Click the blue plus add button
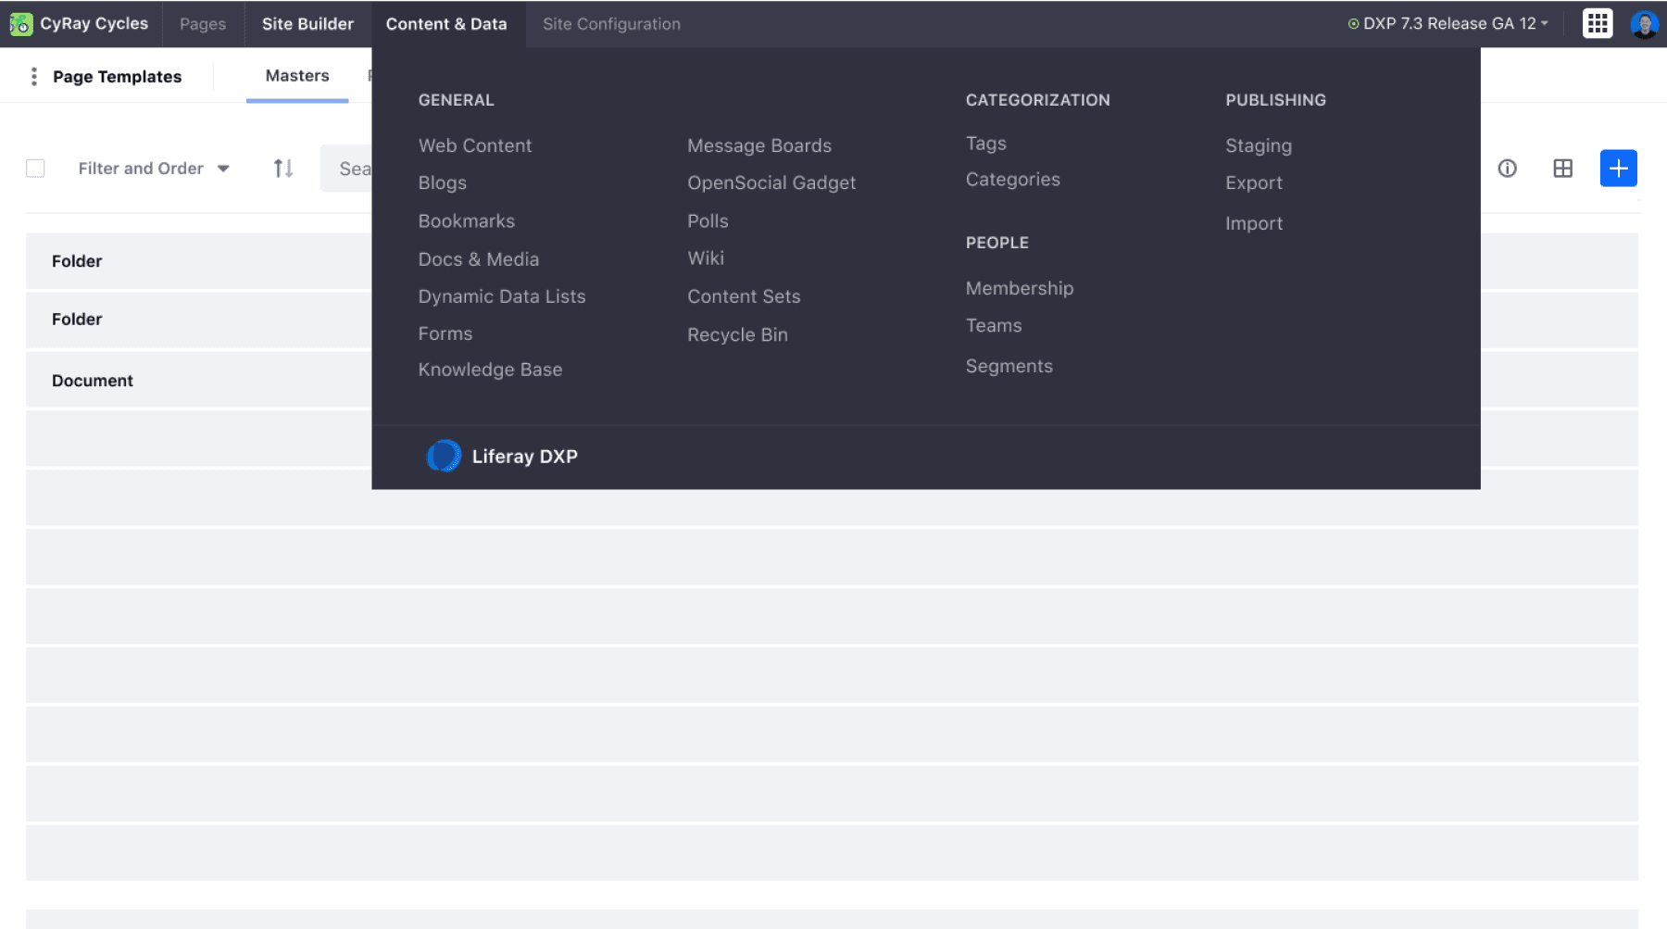The height and width of the screenshot is (929, 1667). pos(1618,169)
